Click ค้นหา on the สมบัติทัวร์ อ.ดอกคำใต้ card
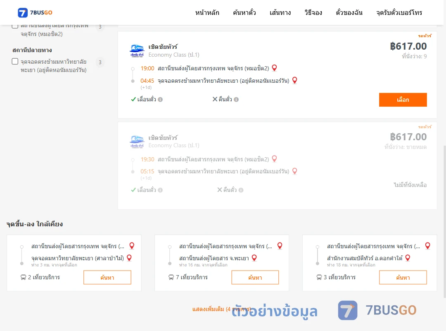Viewport: 446px width, 331px height. pos(403,277)
